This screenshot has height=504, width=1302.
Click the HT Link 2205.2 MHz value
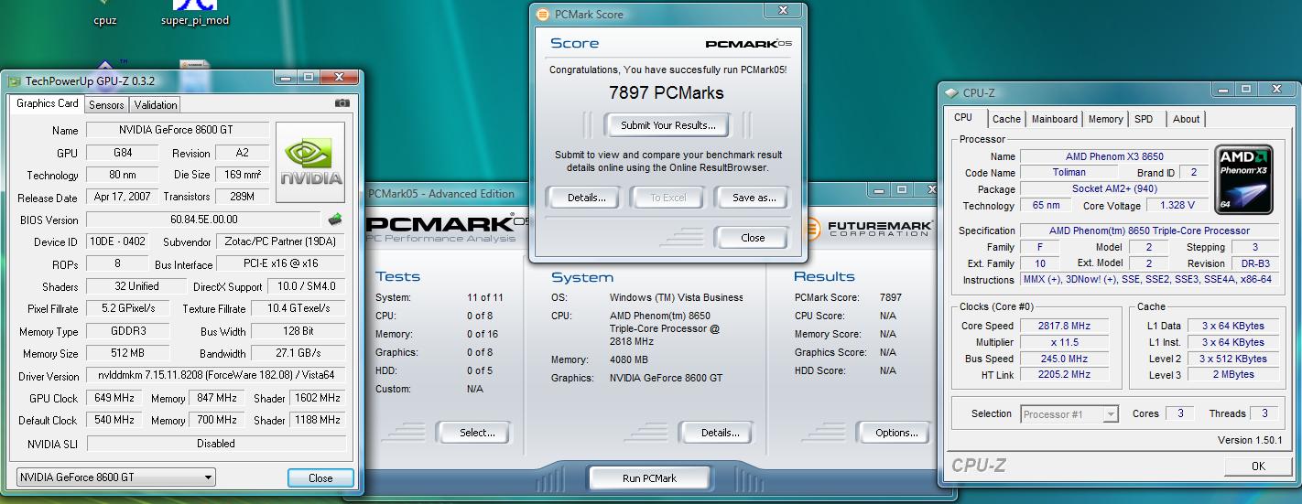pos(1064,374)
